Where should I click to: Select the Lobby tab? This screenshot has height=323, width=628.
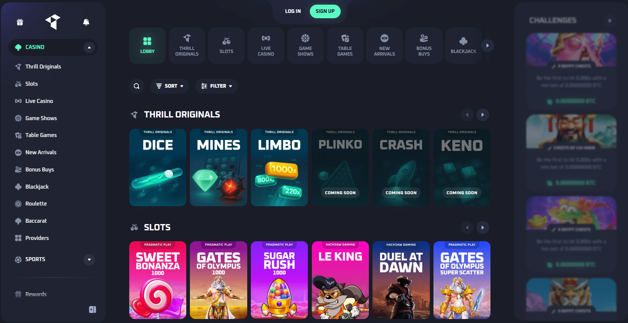pyautogui.click(x=147, y=46)
